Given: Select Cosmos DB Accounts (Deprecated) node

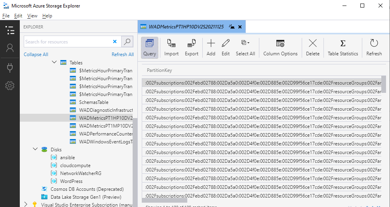Looking at the screenshot, I should point(87,189).
